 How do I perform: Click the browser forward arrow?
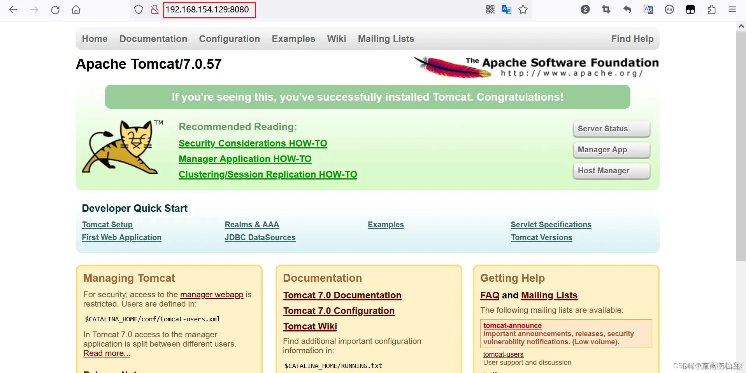[x=34, y=10]
